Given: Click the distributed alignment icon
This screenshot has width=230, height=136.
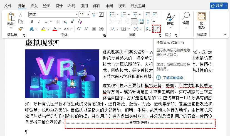Looking at the screenshot, I should [x=141, y=22].
